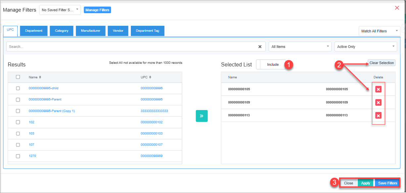Delete item 000000000113 from selected list
Screen dimensions: 406x193
pos(378,115)
